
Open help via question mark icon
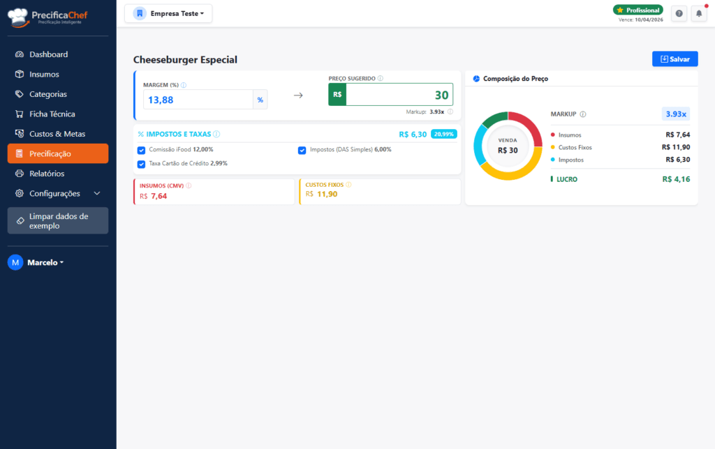679,14
